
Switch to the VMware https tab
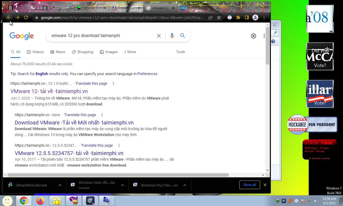[194, 8]
